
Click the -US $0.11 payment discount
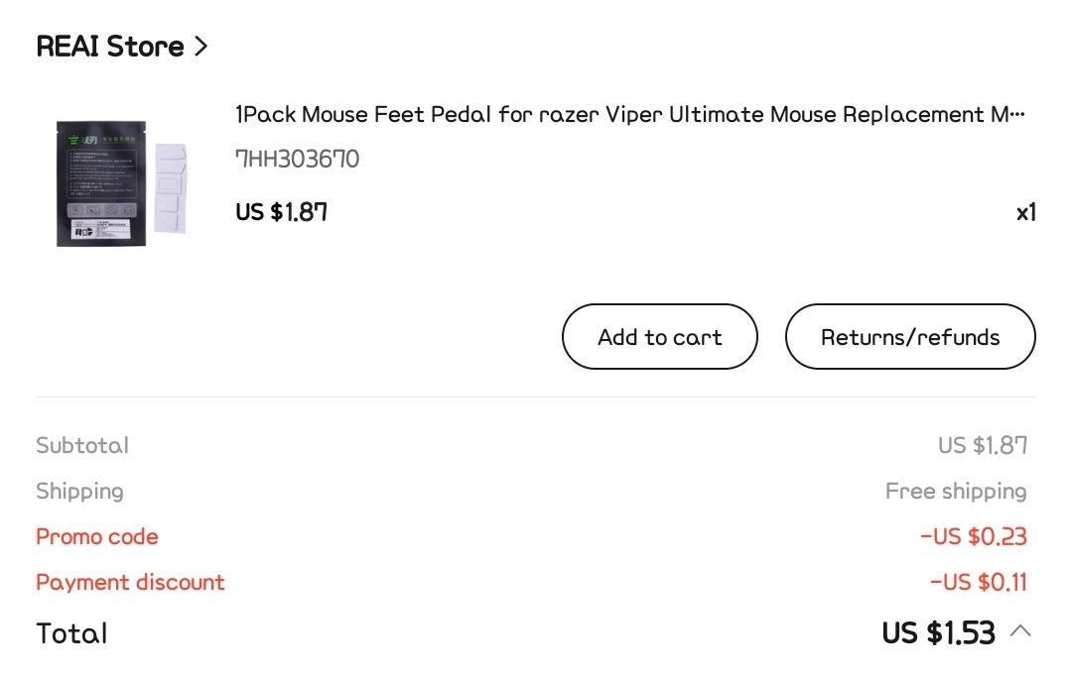pos(979,583)
